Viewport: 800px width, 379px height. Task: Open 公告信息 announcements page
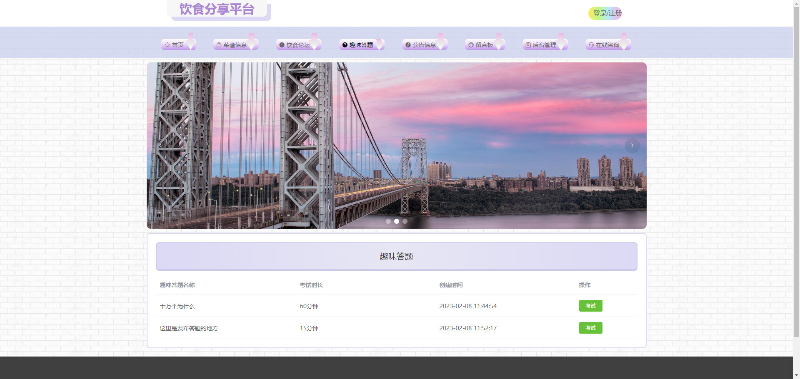point(424,45)
